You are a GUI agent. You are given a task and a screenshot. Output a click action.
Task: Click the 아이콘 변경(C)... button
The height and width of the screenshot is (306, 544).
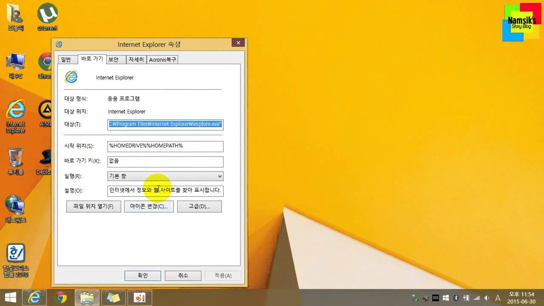click(x=149, y=207)
